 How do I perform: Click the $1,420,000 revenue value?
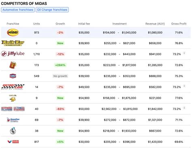(155, 142)
